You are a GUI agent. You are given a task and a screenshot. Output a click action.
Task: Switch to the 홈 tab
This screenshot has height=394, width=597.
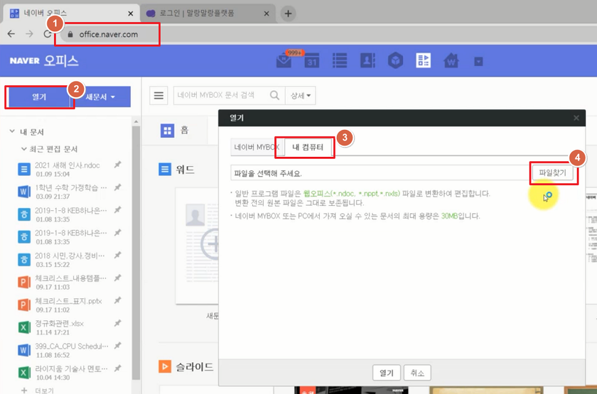pos(175,131)
